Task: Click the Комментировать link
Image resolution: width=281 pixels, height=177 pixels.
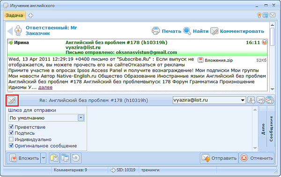Action: pos(242,31)
